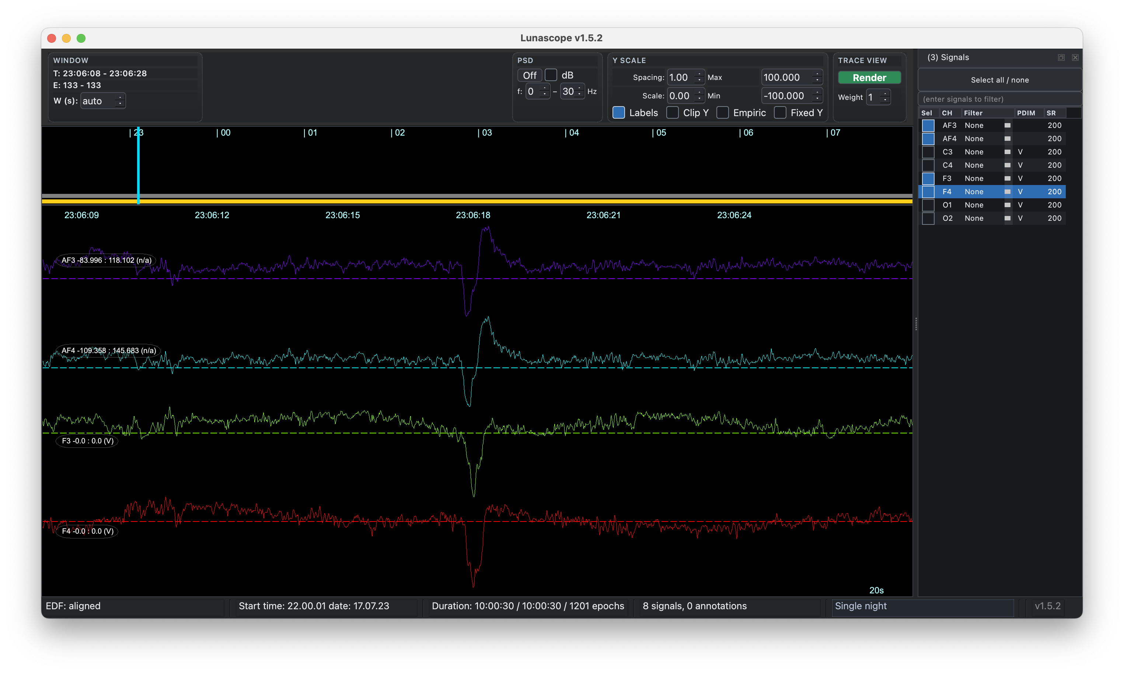The height and width of the screenshot is (673, 1124).
Task: Uncheck the Labels checkbox
Action: [x=618, y=112]
